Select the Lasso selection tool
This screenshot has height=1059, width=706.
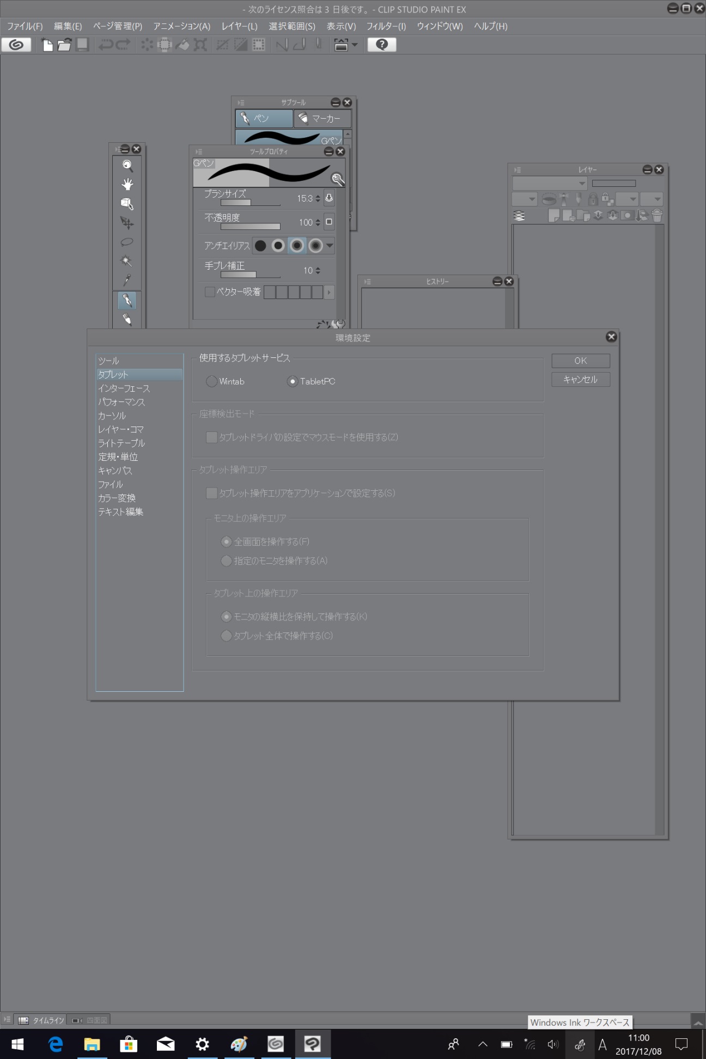point(127,242)
